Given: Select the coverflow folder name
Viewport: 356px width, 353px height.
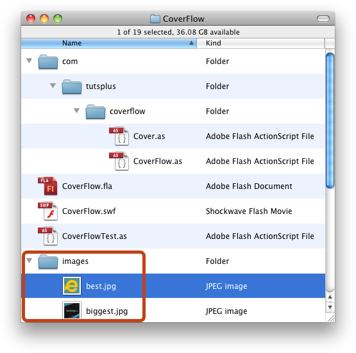Looking at the screenshot, I should pyautogui.click(x=128, y=111).
